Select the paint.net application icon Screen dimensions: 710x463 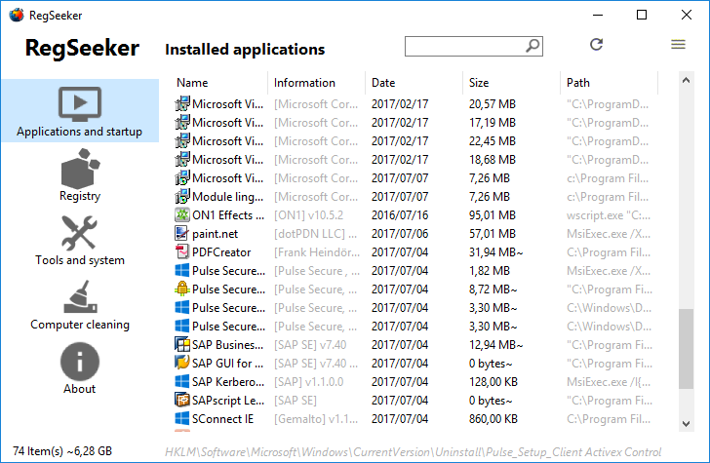[x=182, y=234]
